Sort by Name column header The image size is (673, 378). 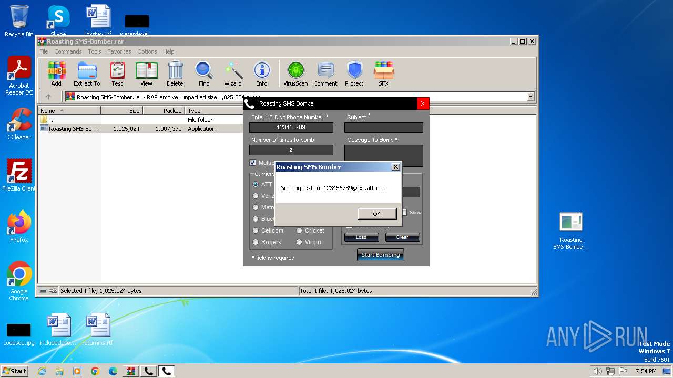click(69, 111)
